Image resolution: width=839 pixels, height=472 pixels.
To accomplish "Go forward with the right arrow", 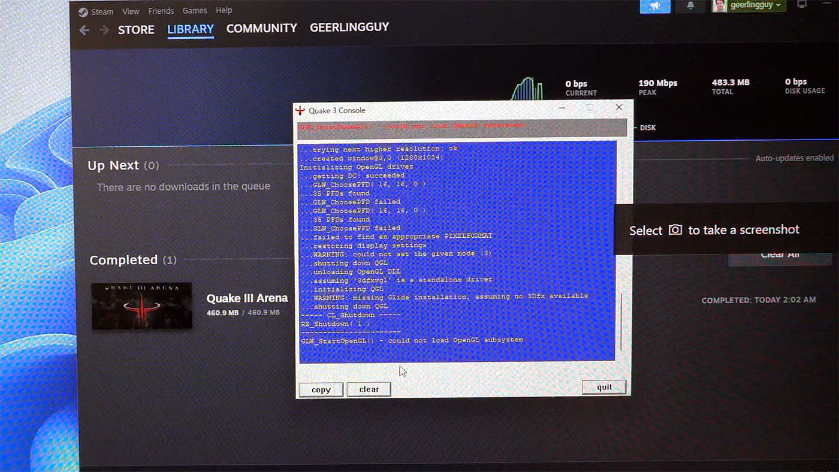I will (105, 30).
